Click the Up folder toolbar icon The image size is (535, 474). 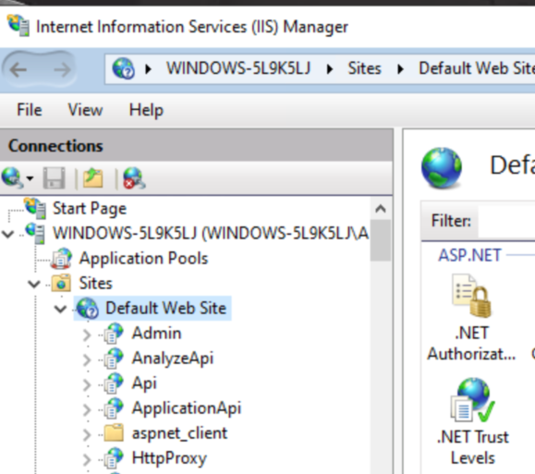pyautogui.click(x=92, y=177)
